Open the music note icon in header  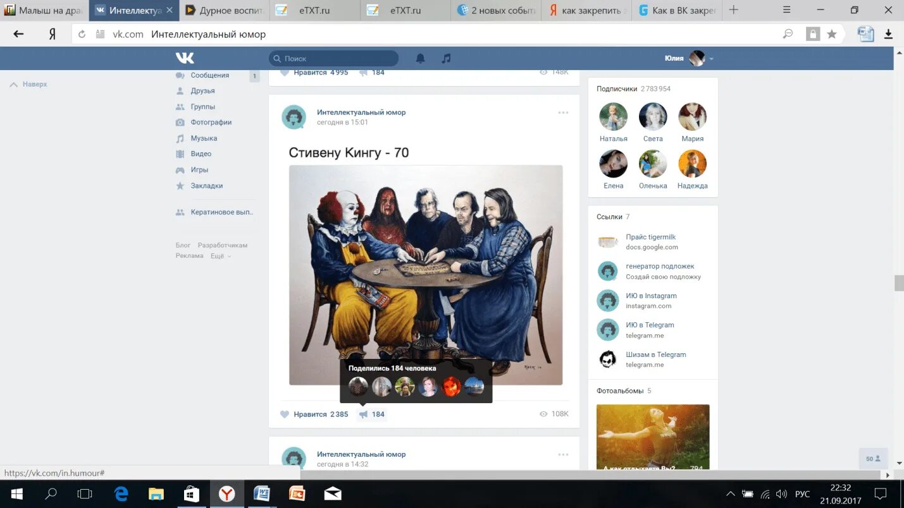tap(446, 59)
